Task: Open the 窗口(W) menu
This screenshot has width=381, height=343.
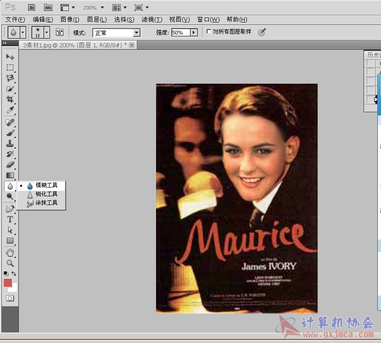Action: 208,19
